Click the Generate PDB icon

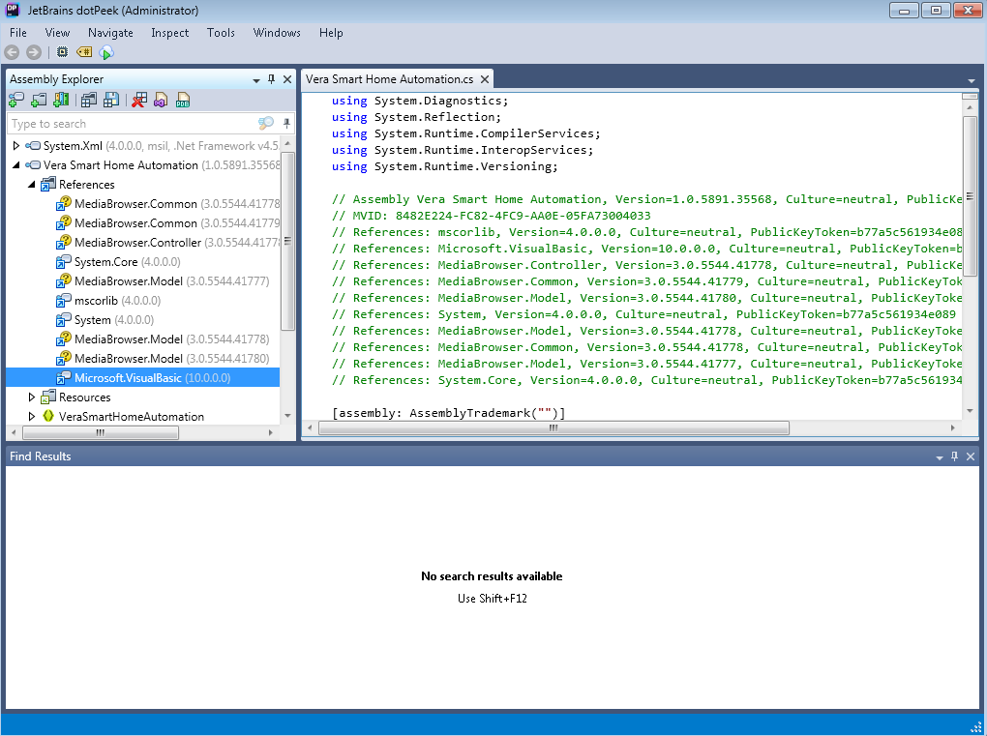click(183, 100)
